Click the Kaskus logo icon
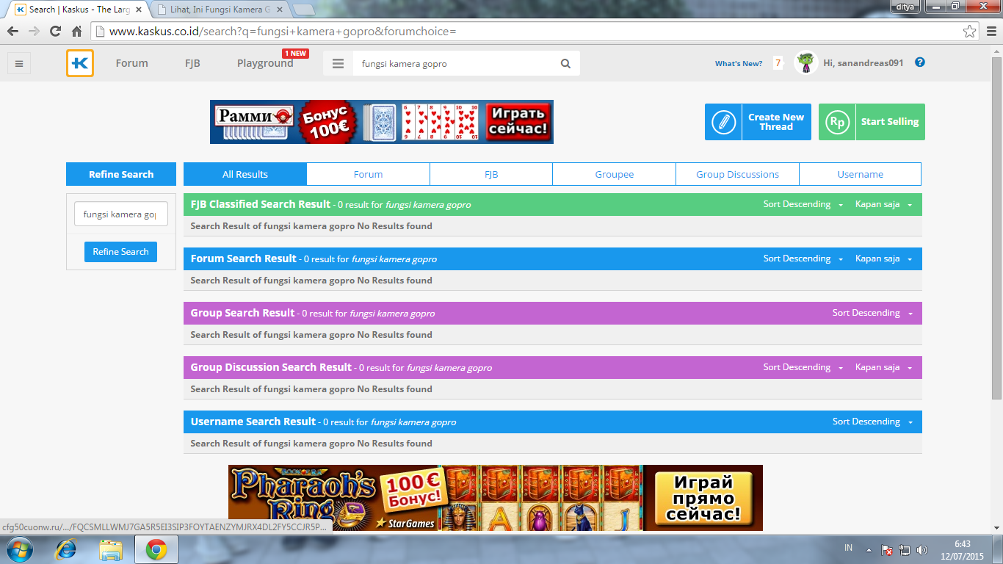 click(x=80, y=63)
